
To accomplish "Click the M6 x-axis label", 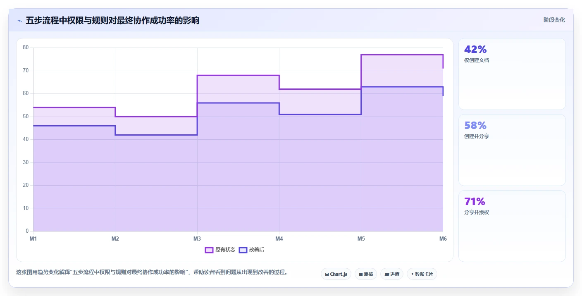I will [443, 239].
